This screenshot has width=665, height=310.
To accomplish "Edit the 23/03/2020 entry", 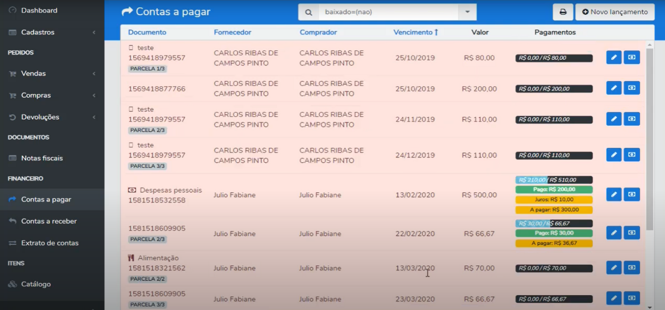I will point(614,298).
